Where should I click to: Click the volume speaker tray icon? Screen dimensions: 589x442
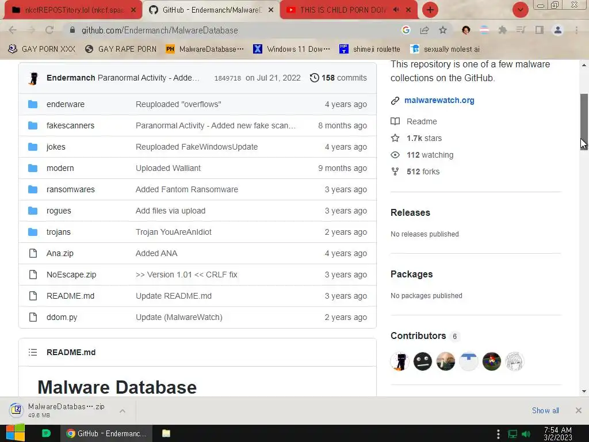(526, 434)
